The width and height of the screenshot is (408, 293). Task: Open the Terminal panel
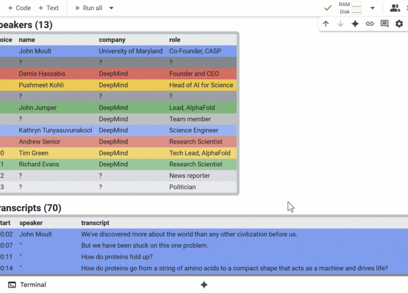pos(27,285)
